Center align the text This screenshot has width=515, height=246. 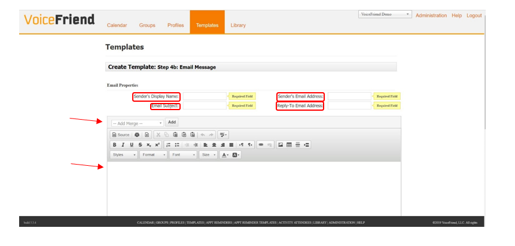(214, 145)
